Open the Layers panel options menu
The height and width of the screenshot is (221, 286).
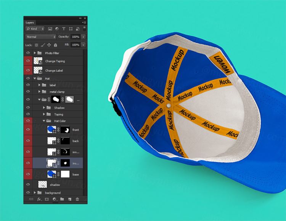click(84, 23)
